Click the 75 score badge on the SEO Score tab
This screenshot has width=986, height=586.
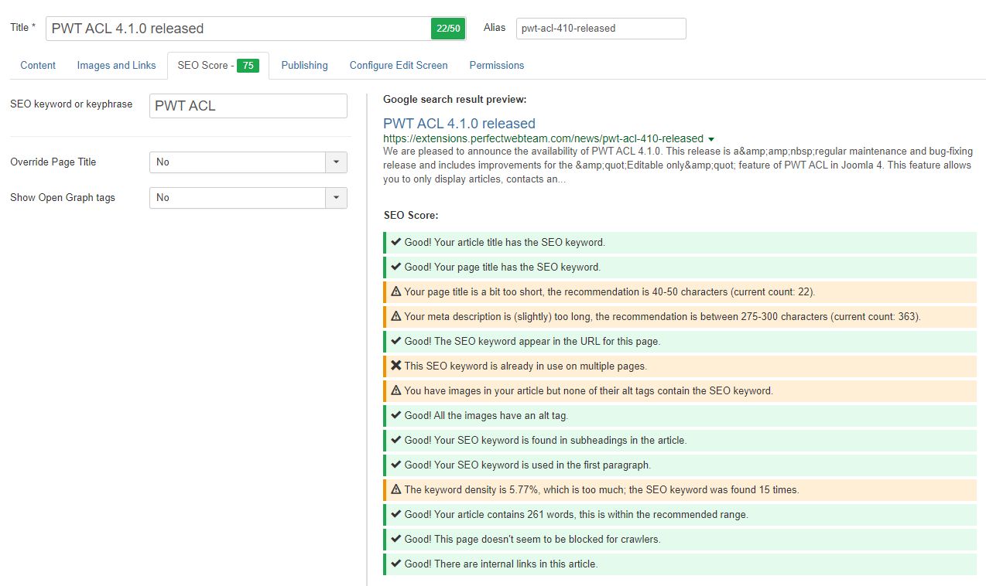click(248, 66)
